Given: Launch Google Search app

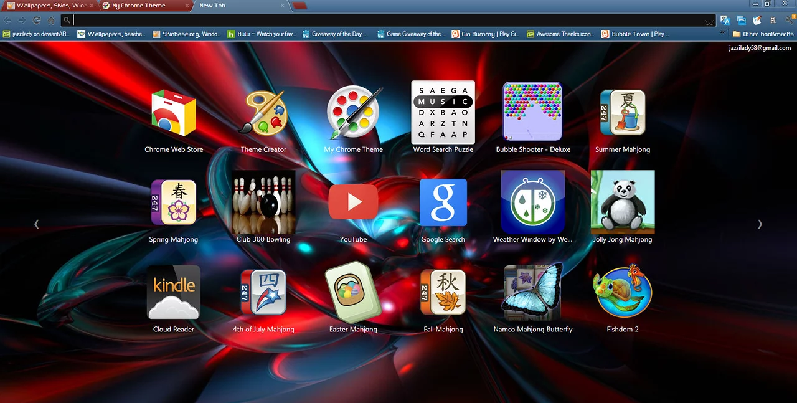Looking at the screenshot, I should click(443, 202).
